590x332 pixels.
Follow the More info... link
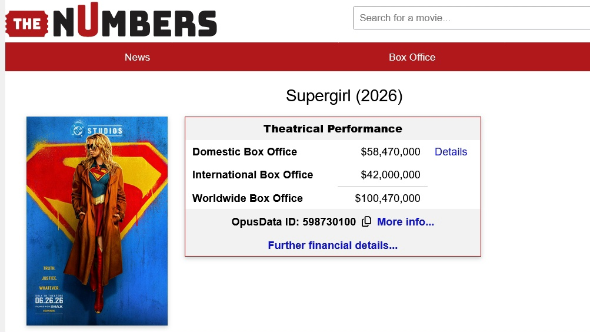coord(406,222)
